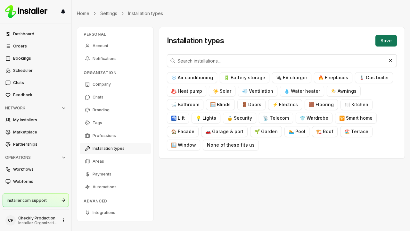
Task: Open the Bookings calendar icon
Action: 8,58
